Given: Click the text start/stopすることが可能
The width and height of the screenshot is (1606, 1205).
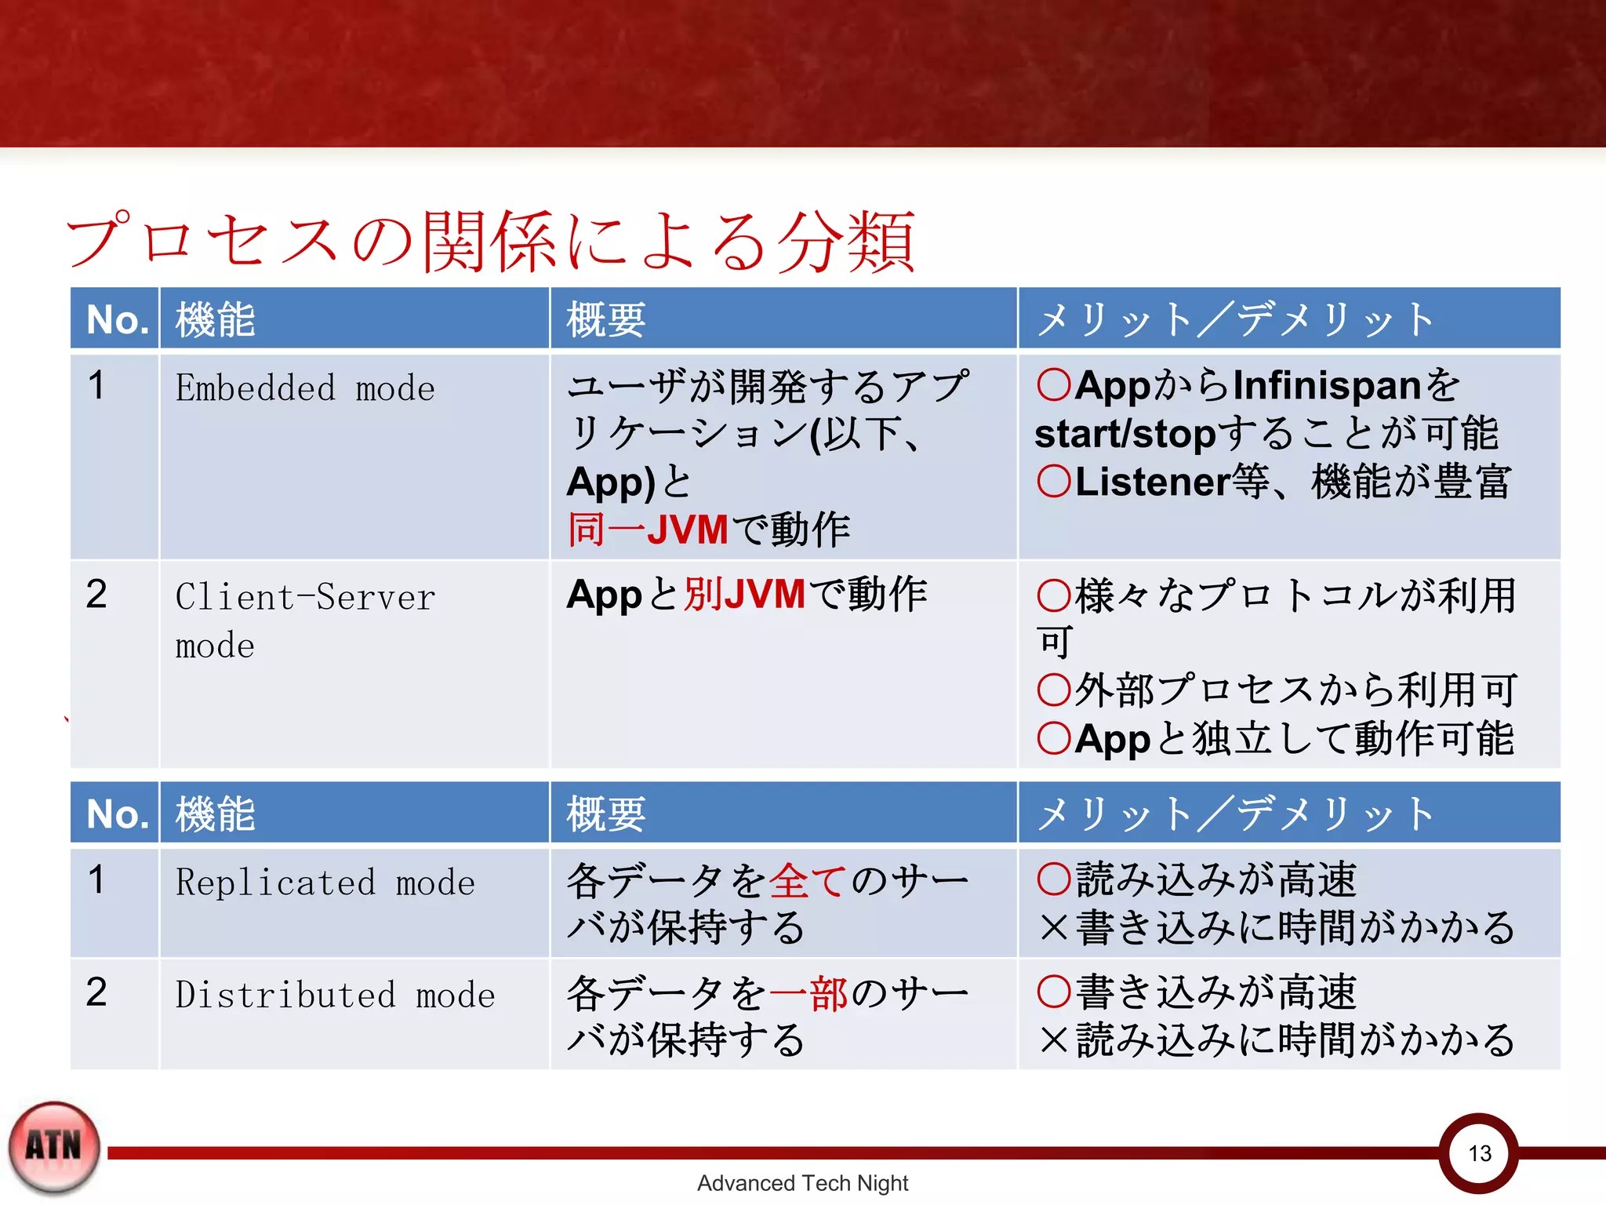Looking at the screenshot, I should (1266, 433).
